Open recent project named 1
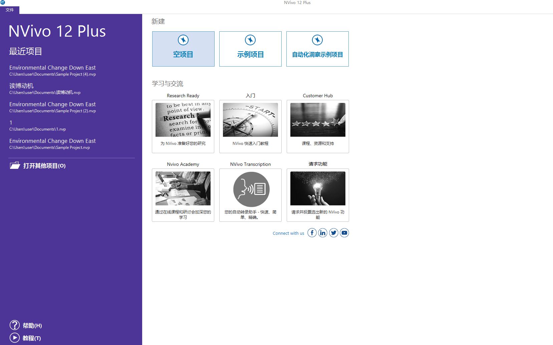553x345 pixels. (x=37, y=126)
